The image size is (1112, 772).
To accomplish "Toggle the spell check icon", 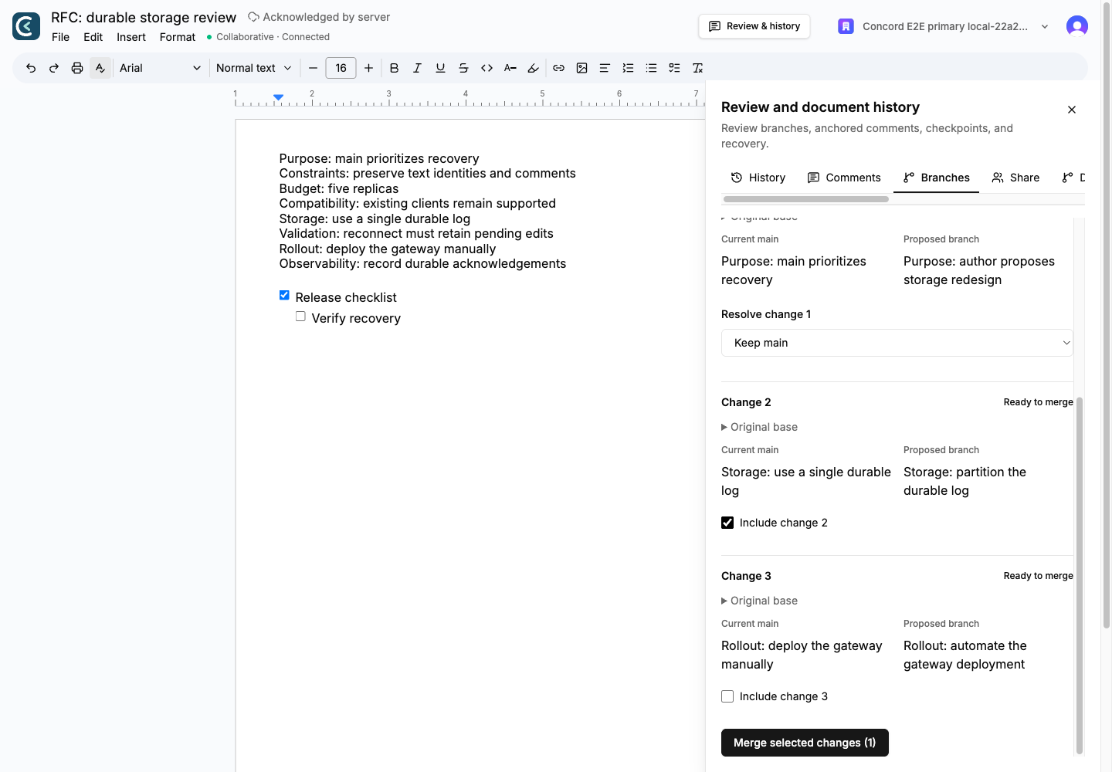I will 100,68.
